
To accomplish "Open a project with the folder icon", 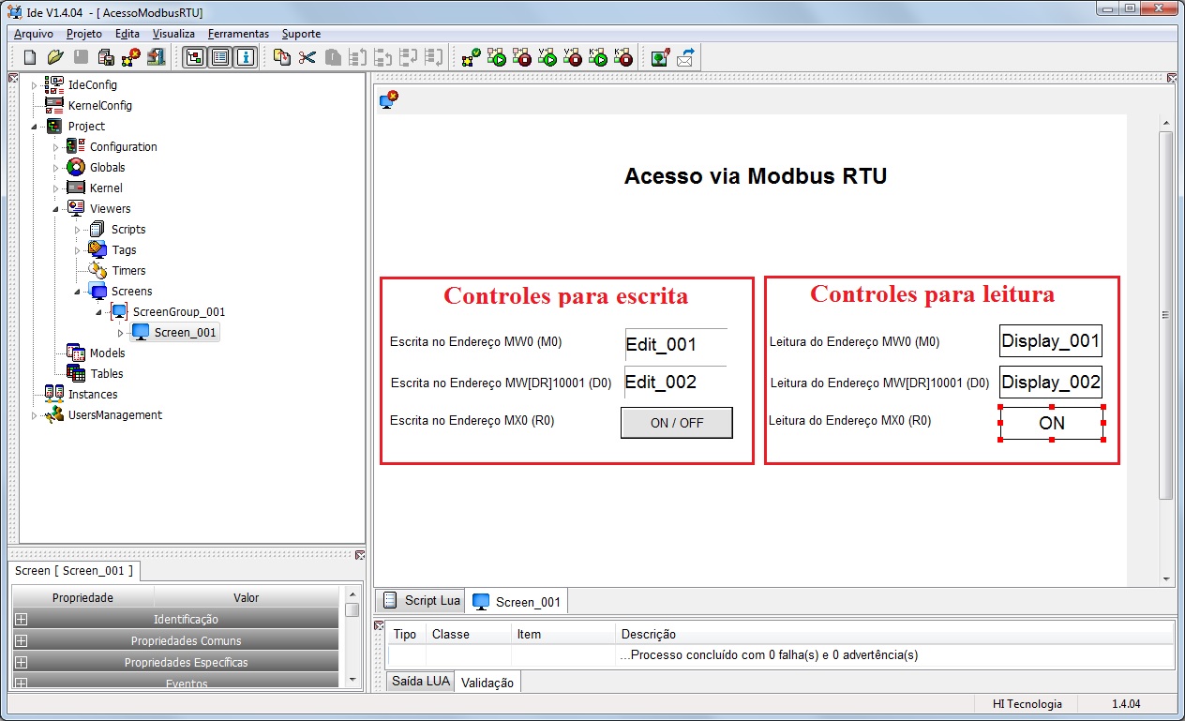I will coord(55,57).
